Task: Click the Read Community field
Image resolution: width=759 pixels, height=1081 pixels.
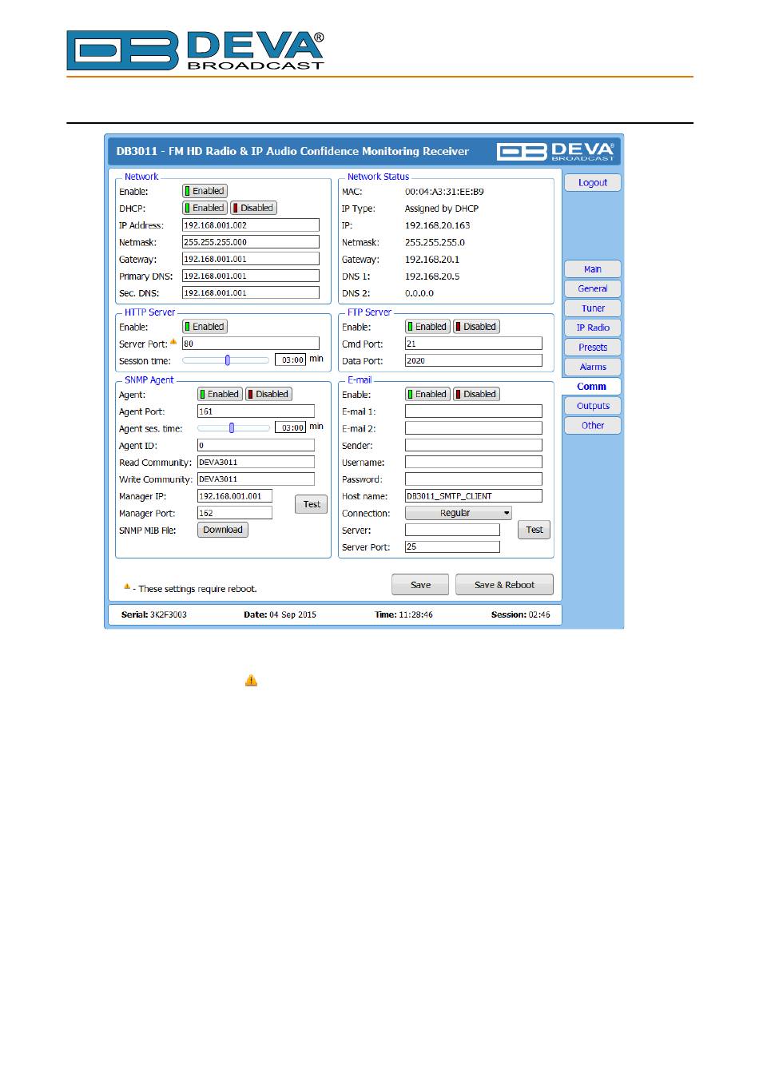Action: (x=256, y=462)
